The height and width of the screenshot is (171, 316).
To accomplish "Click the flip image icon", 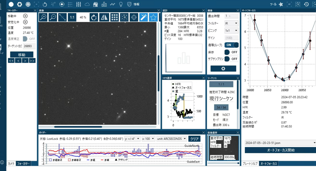I will pyautogui.click(x=105, y=17).
